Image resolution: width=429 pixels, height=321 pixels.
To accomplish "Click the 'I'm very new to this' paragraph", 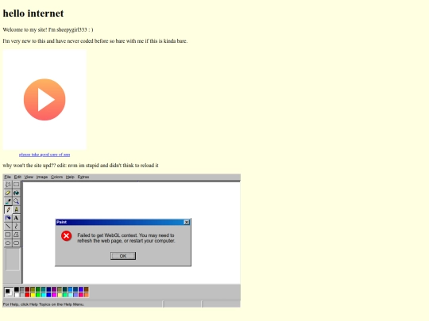I will (95, 41).
